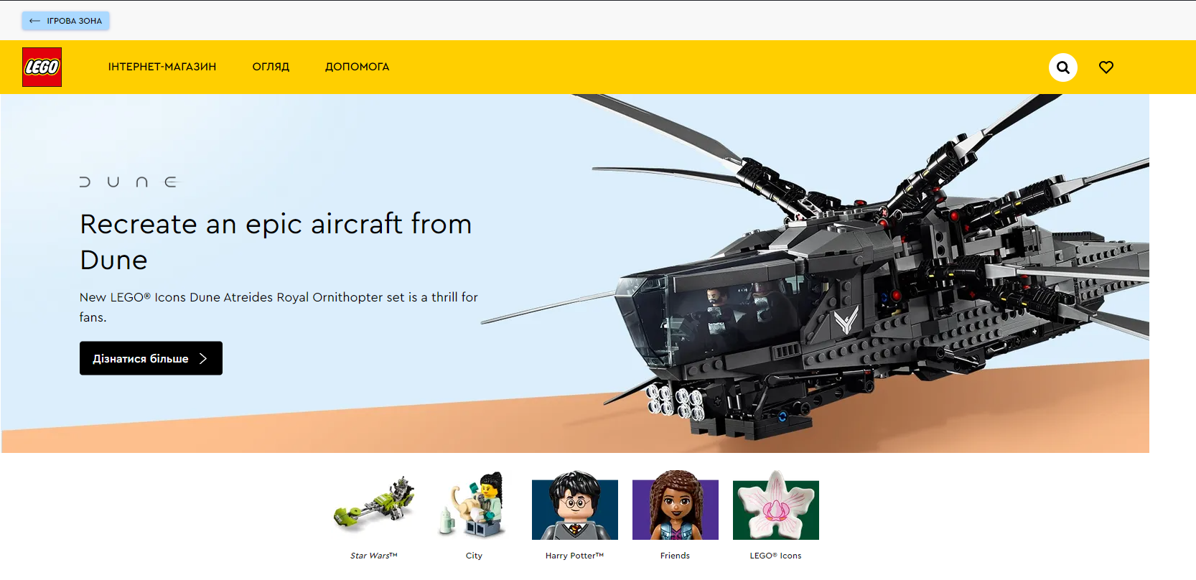Open search with the magnifier icon

(x=1062, y=67)
